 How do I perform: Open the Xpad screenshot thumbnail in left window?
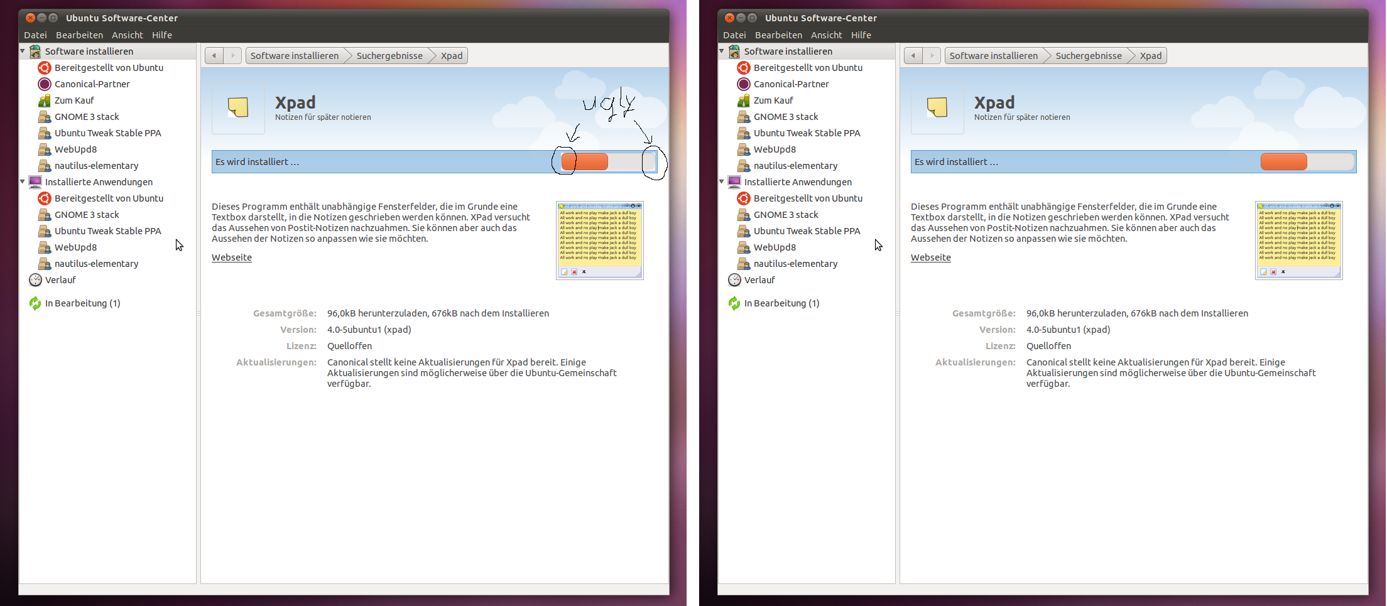click(600, 241)
